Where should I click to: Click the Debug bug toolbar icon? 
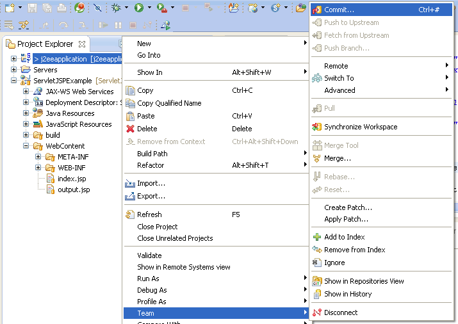point(116,8)
